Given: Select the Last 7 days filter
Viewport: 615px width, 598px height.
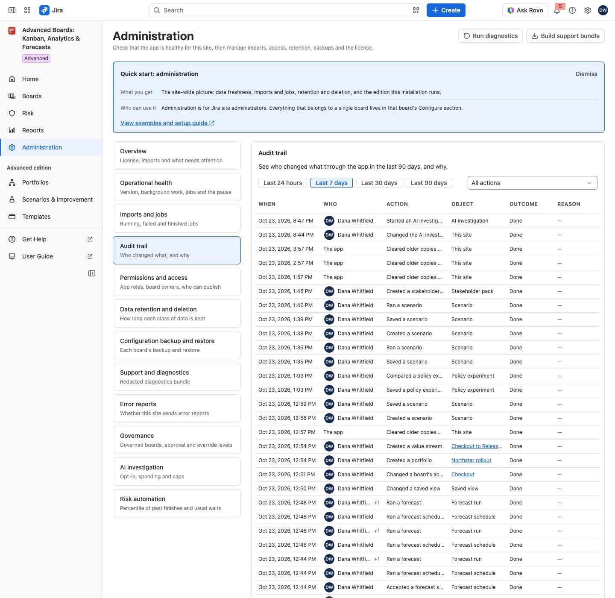Looking at the screenshot, I should (331, 183).
